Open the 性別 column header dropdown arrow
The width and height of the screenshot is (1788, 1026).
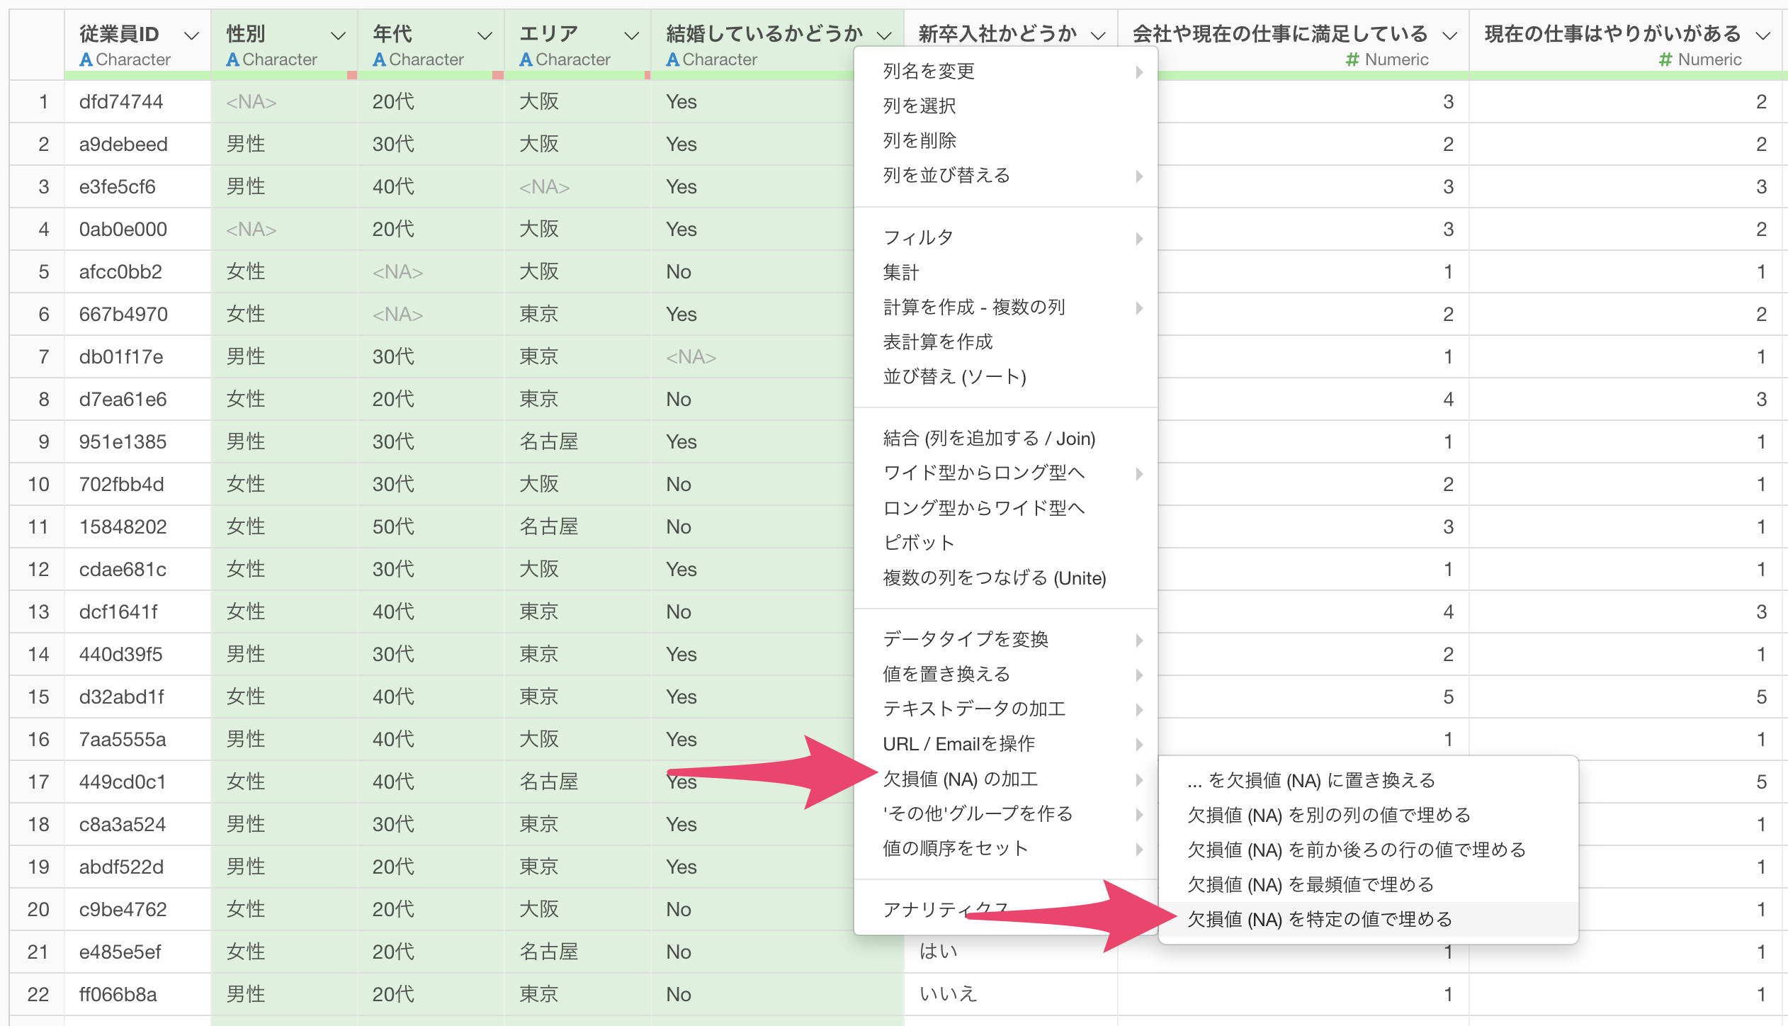tap(338, 35)
